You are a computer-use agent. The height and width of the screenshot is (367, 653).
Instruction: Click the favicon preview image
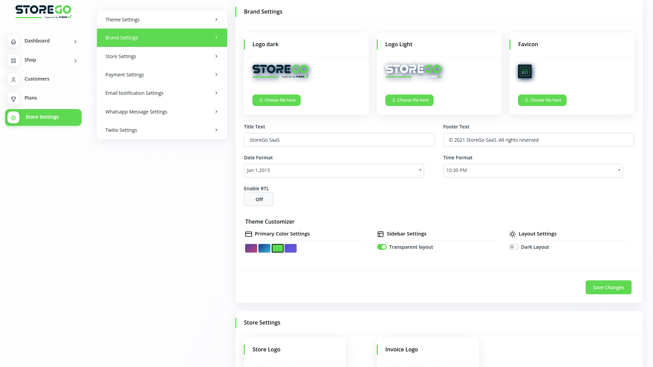pyautogui.click(x=525, y=71)
